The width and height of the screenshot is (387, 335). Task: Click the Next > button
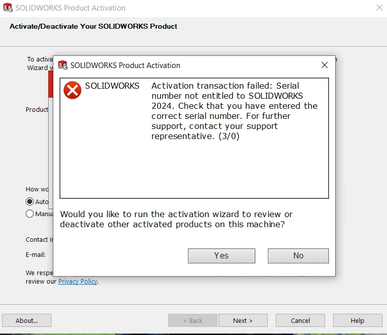(243, 320)
